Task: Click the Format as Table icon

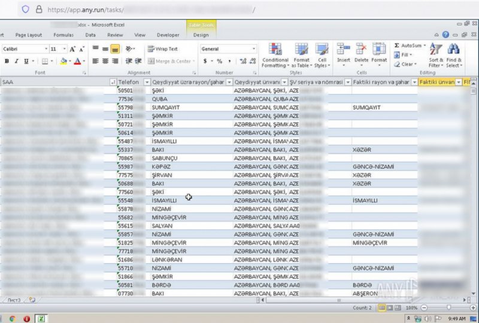Action: 301,54
